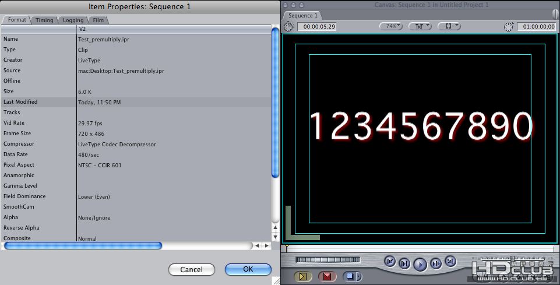Click the Anamorphic row label
The image size is (560, 285).
(x=19, y=175)
